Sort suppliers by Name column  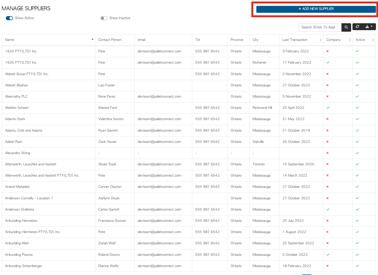(49, 40)
